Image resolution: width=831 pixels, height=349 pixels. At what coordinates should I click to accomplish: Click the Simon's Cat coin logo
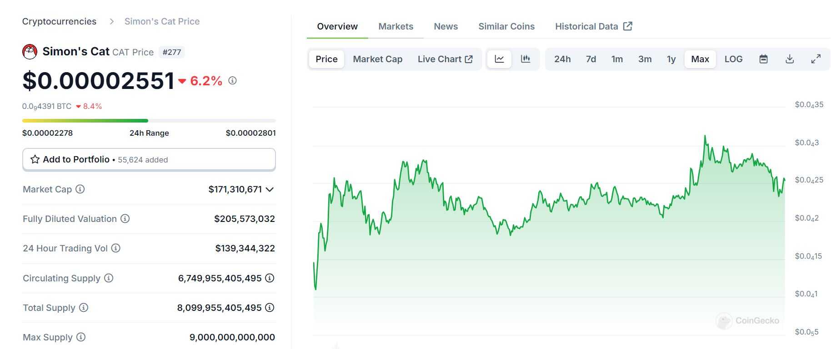coord(30,52)
